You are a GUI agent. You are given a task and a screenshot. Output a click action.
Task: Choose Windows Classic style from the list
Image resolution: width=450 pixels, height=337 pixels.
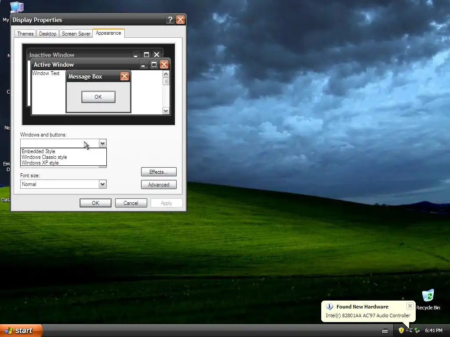[63, 157]
